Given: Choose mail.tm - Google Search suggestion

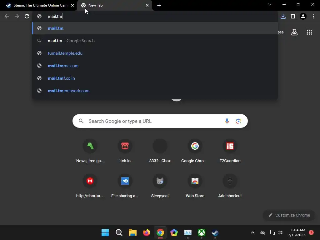Looking at the screenshot, I should [x=155, y=41].
